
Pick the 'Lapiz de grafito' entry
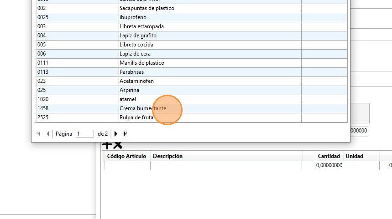pos(192,36)
